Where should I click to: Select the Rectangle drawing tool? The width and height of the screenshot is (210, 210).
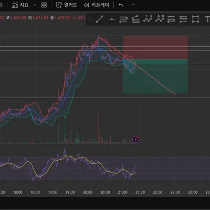coord(195,19)
